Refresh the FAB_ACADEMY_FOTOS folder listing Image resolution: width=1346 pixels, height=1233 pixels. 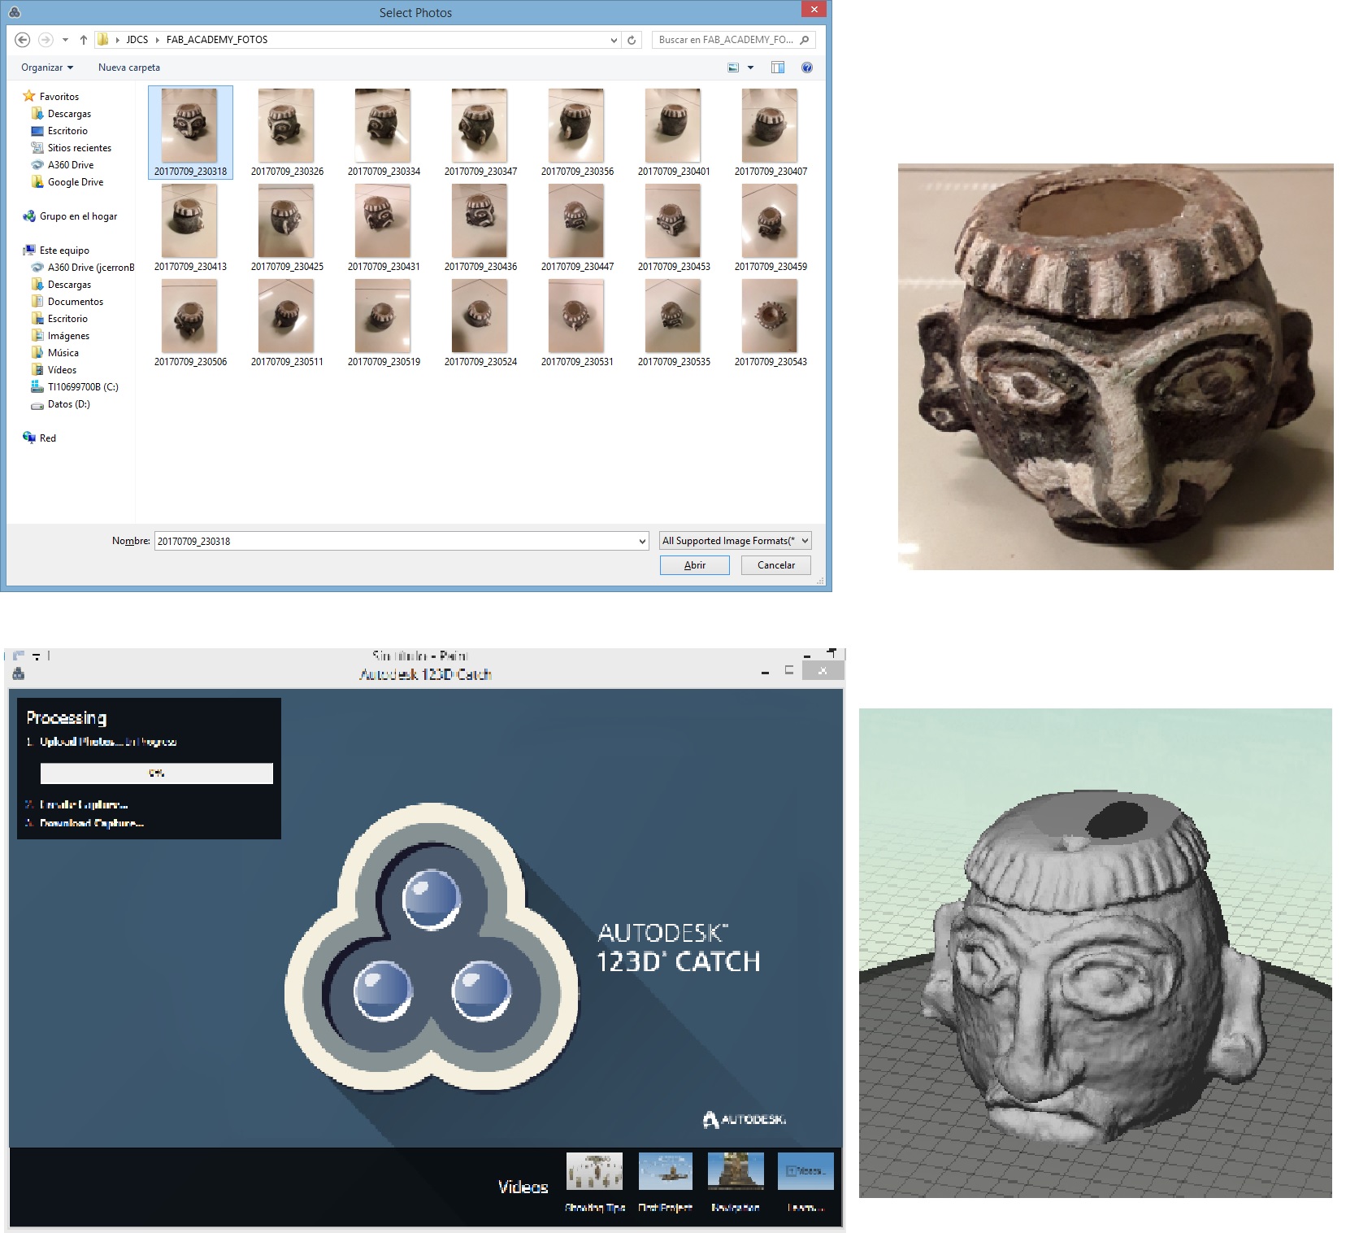tap(632, 40)
